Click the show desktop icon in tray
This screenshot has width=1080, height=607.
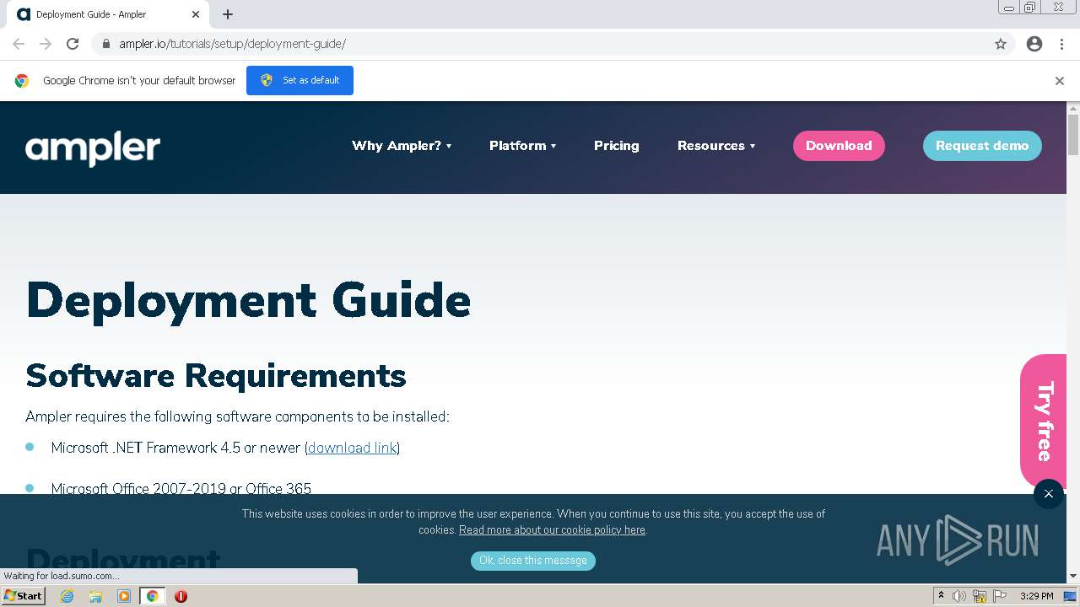coord(1070,596)
